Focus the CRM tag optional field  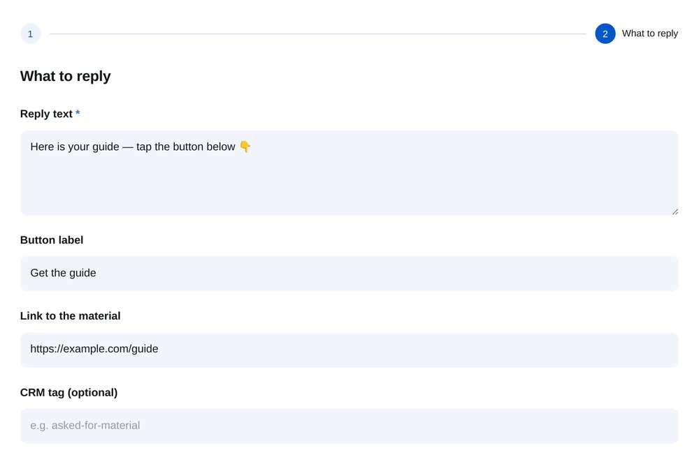(x=349, y=426)
